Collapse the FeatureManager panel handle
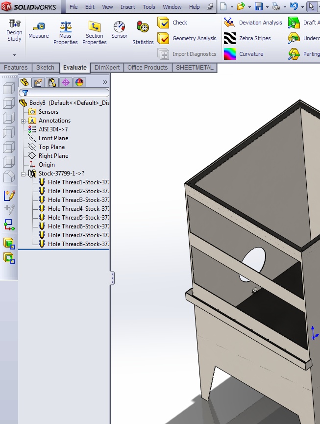 (112, 278)
